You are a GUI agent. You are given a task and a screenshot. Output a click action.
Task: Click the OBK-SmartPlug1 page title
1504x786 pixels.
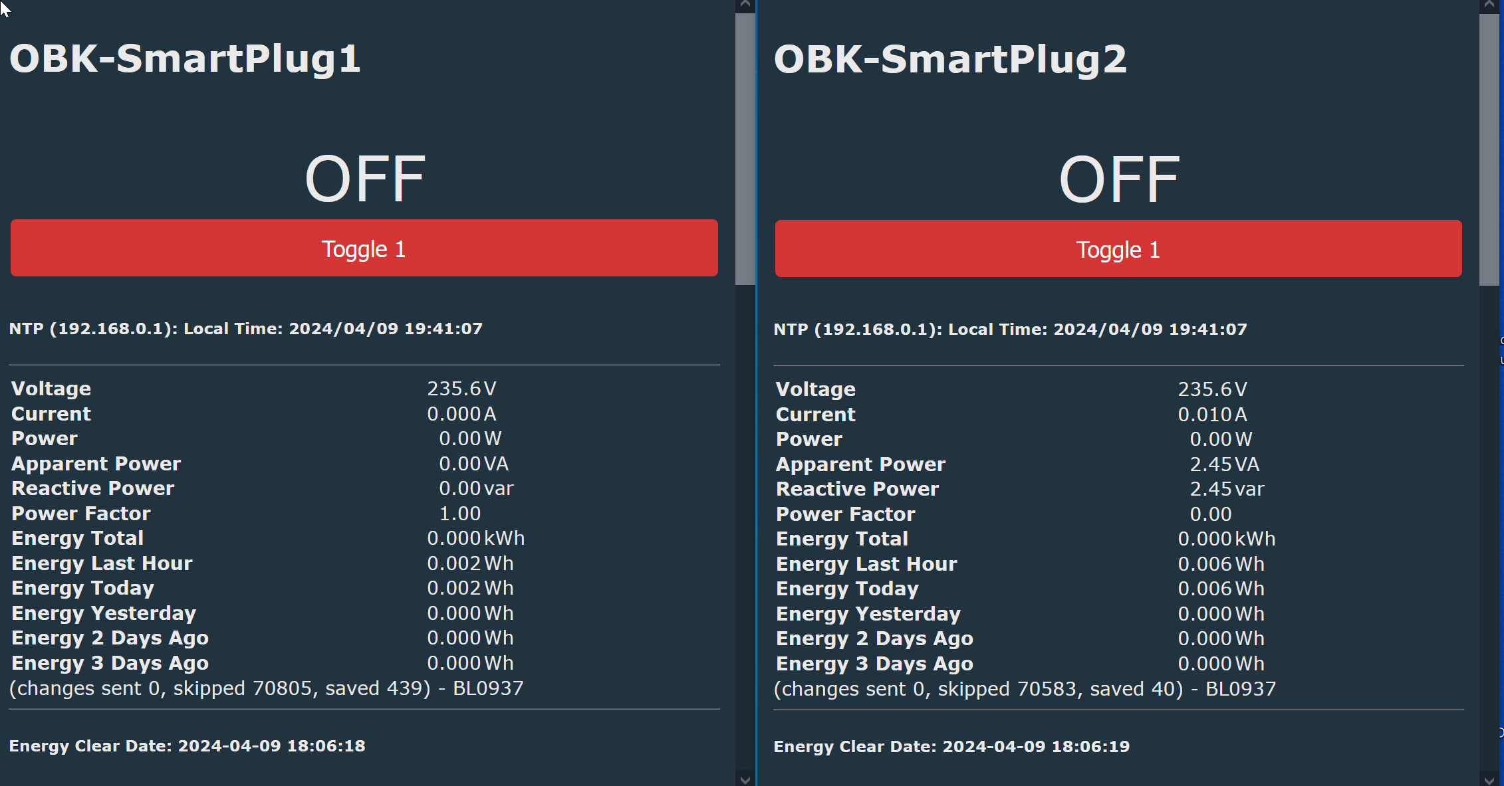point(185,58)
